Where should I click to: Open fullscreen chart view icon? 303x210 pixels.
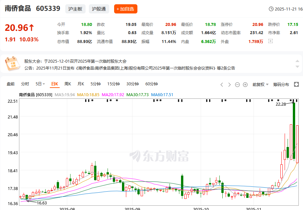(x=296, y=84)
